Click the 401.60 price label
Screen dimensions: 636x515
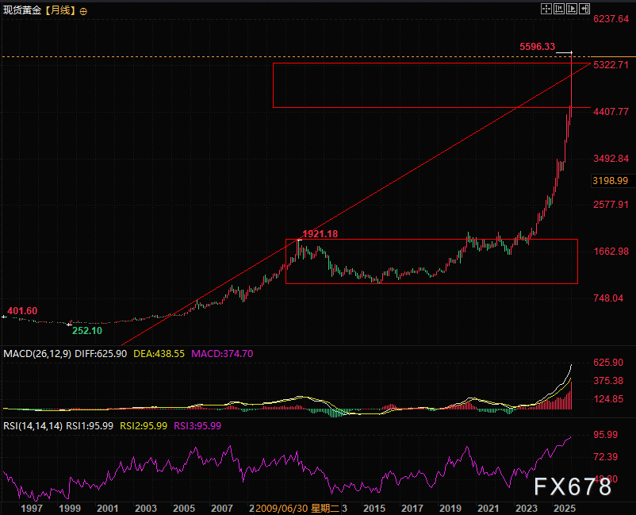pos(22,311)
